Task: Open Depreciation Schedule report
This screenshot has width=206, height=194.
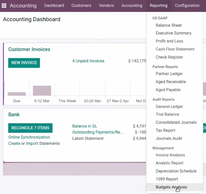Action: (176, 171)
